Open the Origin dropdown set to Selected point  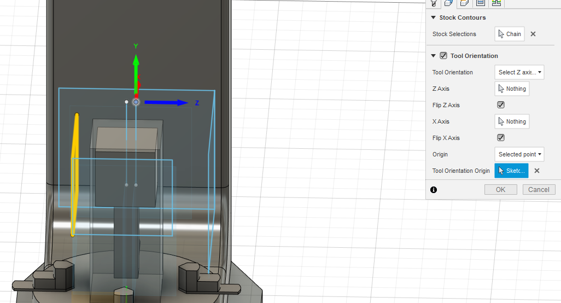click(x=519, y=154)
